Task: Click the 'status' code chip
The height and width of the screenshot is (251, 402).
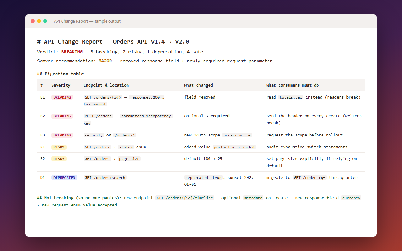Action: coord(126,147)
